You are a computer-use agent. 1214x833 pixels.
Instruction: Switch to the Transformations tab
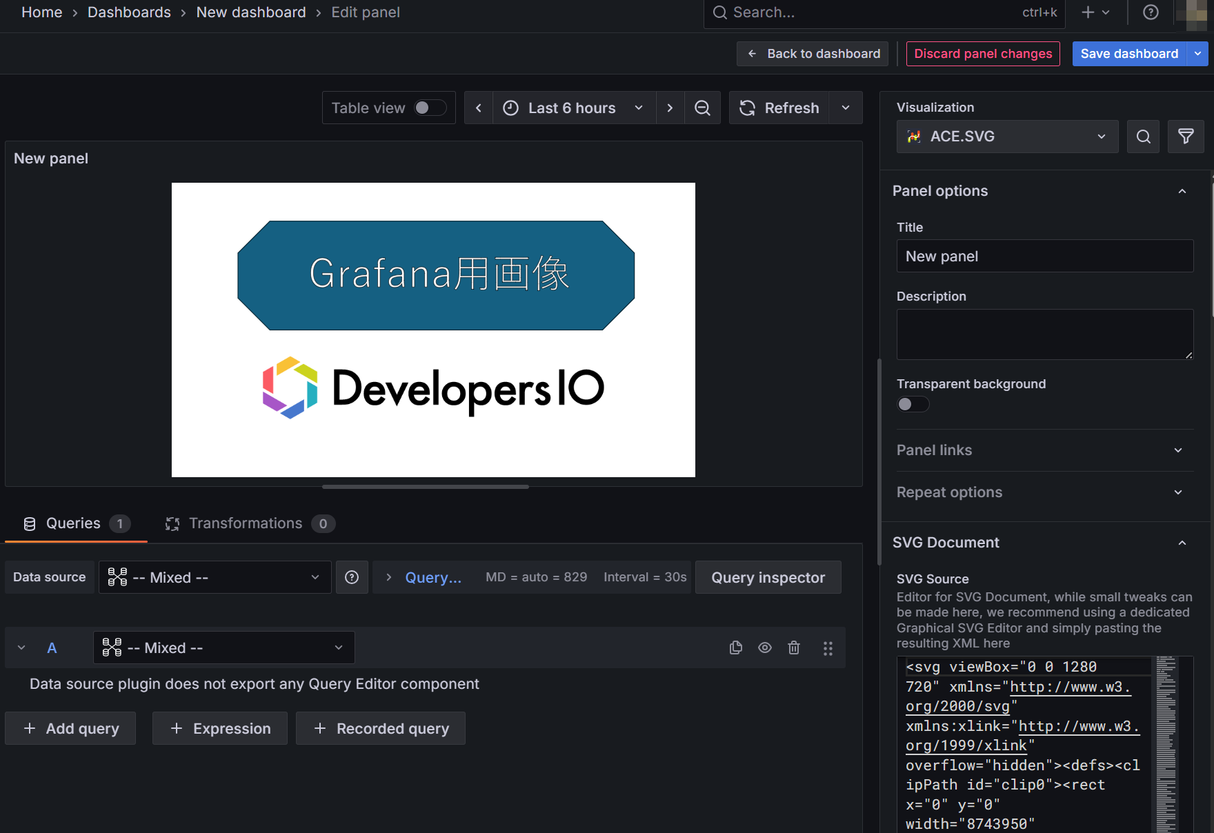click(x=250, y=523)
